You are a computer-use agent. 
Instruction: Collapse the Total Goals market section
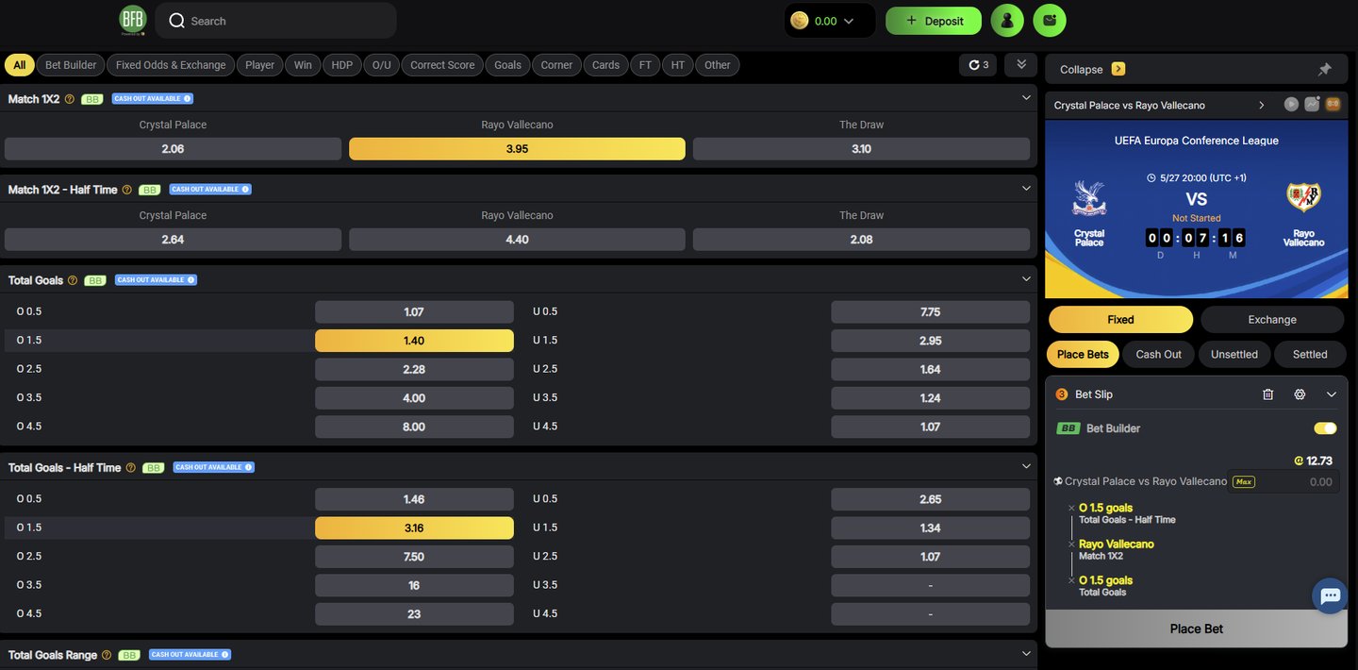pos(1026,278)
